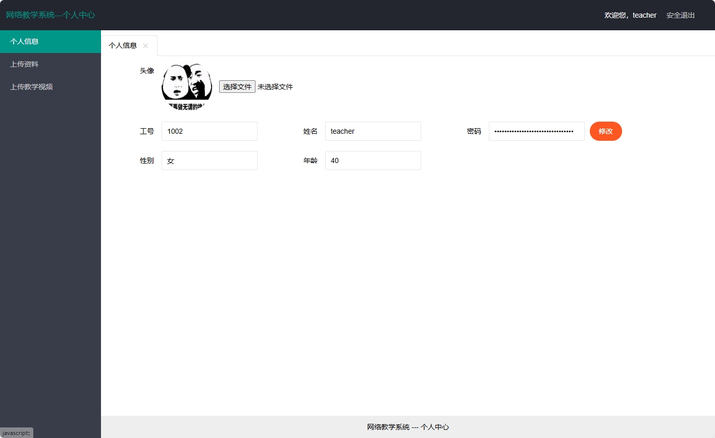The width and height of the screenshot is (715, 438).
Task: Open the 上传资料 sidebar item
Action: click(24, 64)
